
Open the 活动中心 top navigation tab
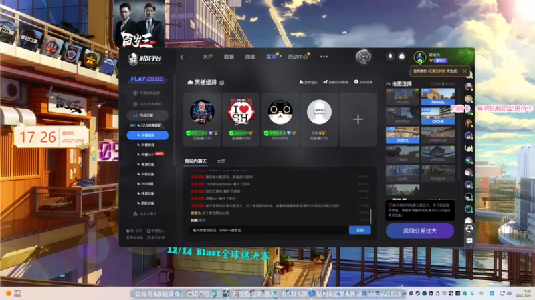pyautogui.click(x=298, y=57)
